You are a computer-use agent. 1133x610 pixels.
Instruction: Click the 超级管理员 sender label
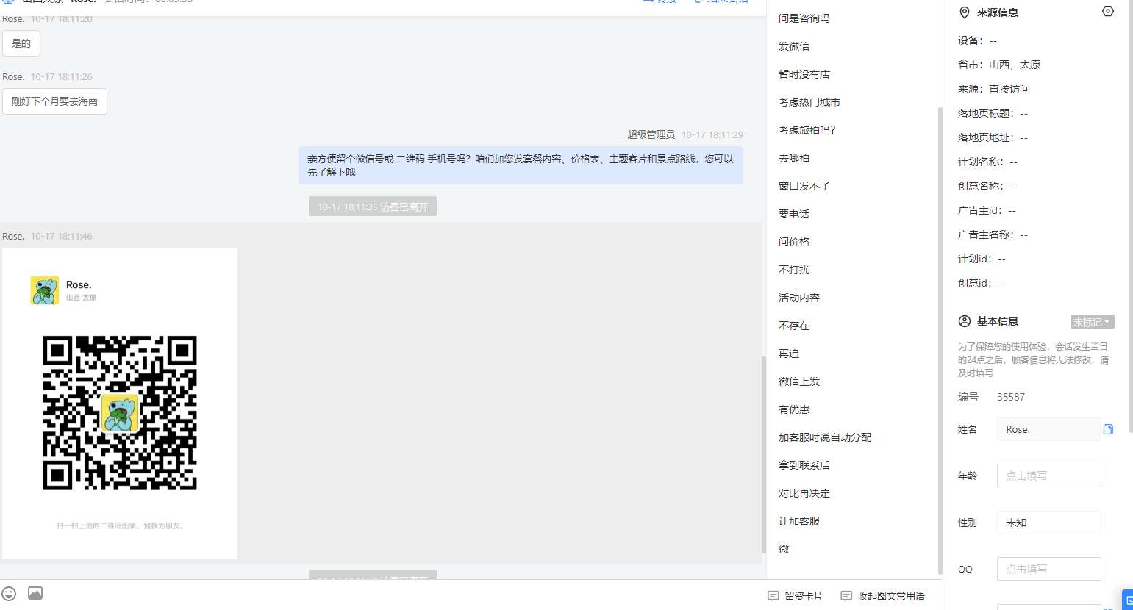pyautogui.click(x=651, y=134)
